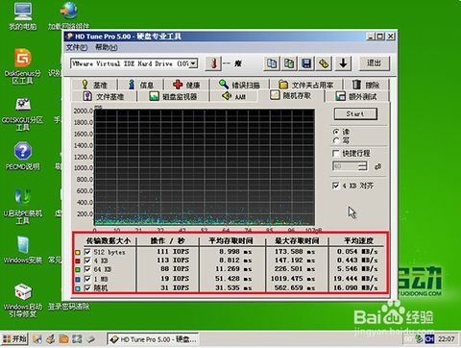Viewport: 461px width, 348px height.
Task: Click the 退出 exit button
Action: coord(374,63)
